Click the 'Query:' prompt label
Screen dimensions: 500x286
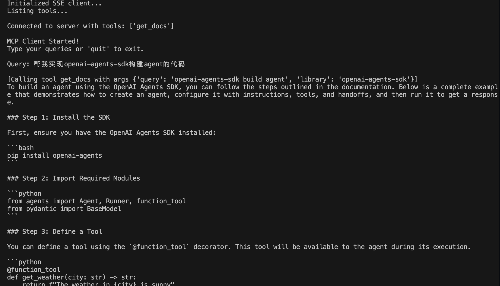coord(18,64)
